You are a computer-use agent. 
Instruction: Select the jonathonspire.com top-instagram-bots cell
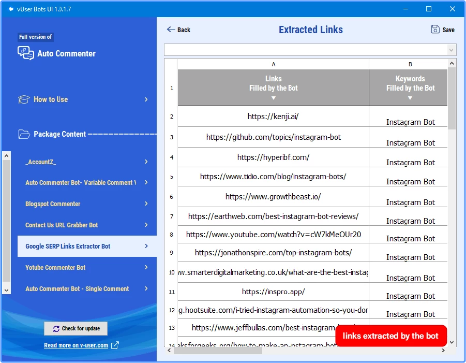click(x=274, y=253)
